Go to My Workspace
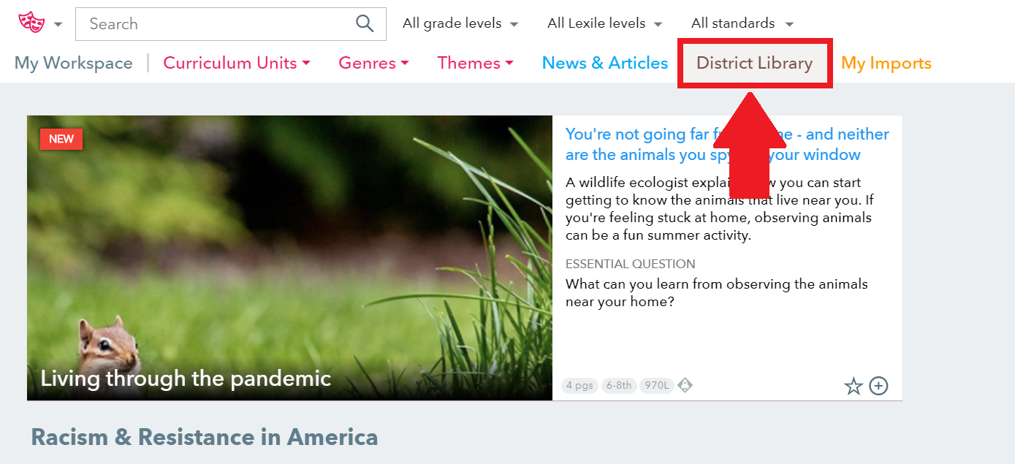Image resolution: width=1015 pixels, height=464 pixels. point(73,63)
